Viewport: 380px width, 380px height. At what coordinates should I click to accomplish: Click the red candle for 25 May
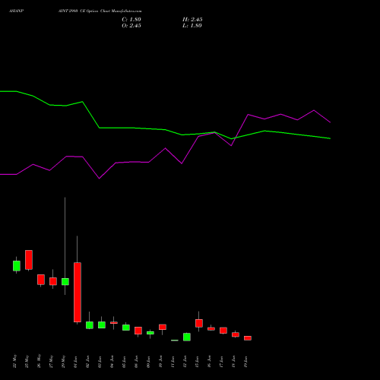29,260
